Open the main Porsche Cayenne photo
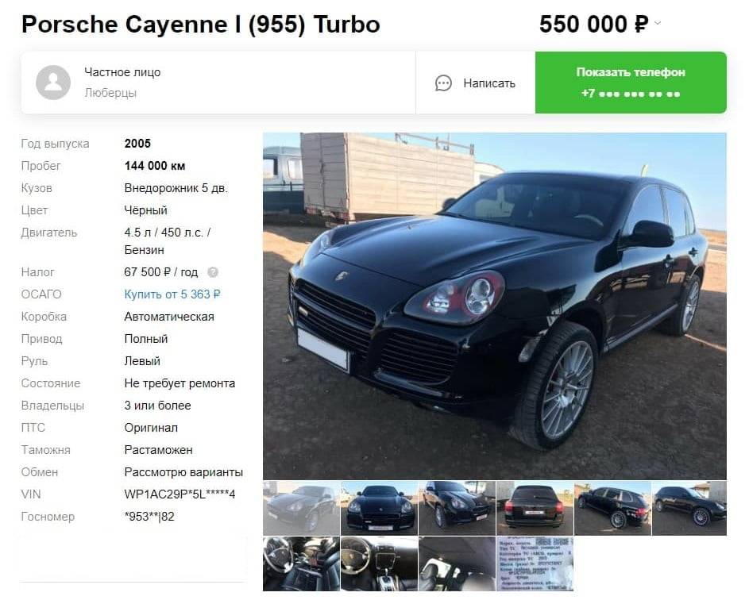Viewport: 749px width, 600px height. (494, 306)
